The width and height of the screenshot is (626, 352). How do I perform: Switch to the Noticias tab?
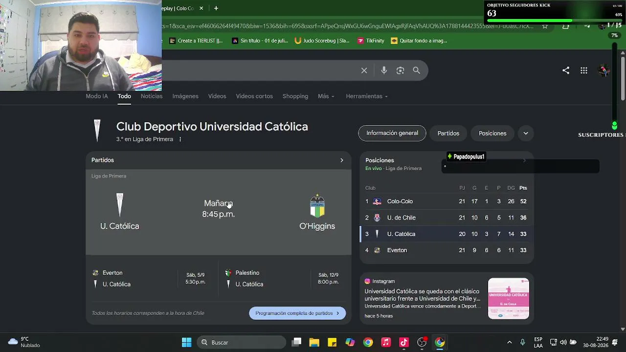[152, 96]
